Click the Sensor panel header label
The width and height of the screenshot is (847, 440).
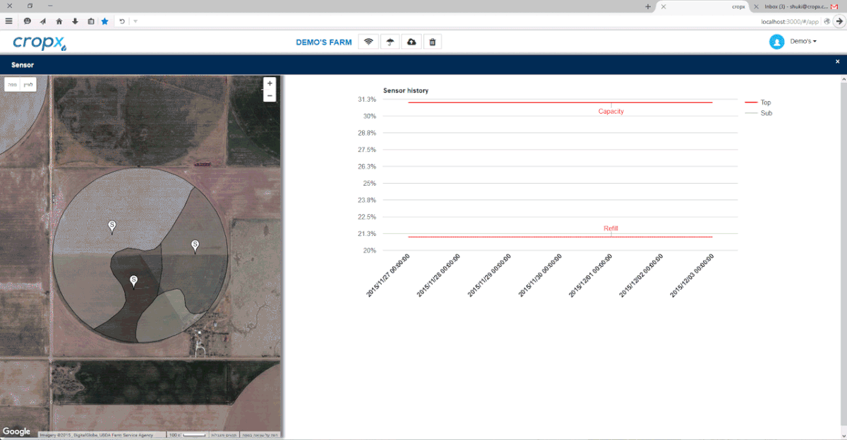click(x=23, y=65)
